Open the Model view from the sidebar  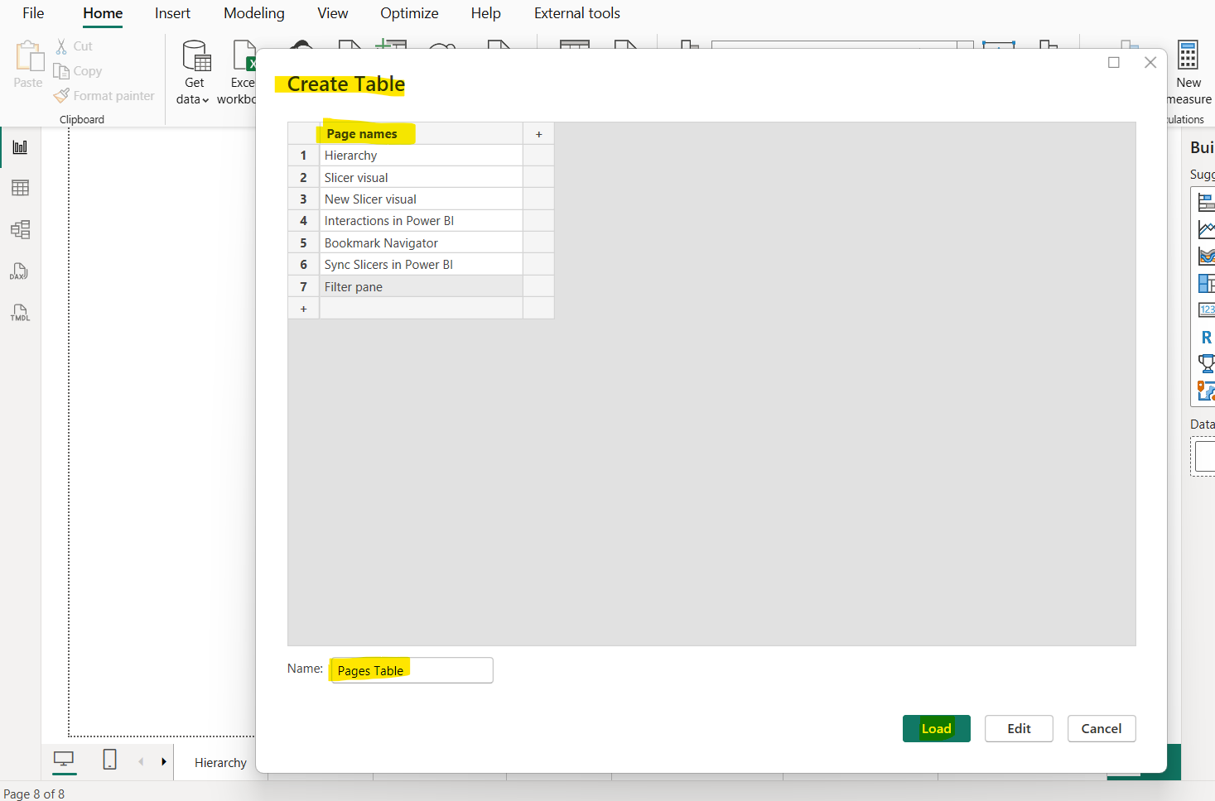(x=20, y=229)
